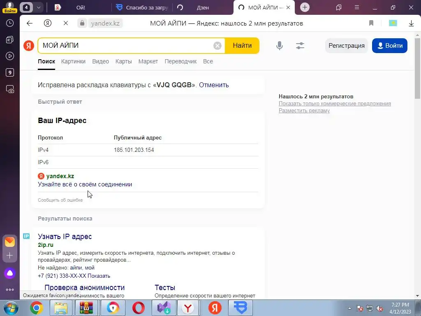Click the blue Войти login button
The width and height of the screenshot is (421, 316).
pos(390,46)
